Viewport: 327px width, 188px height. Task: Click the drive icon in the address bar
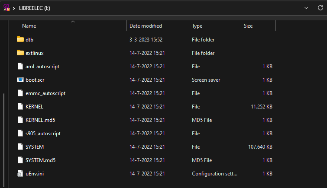[6, 8]
